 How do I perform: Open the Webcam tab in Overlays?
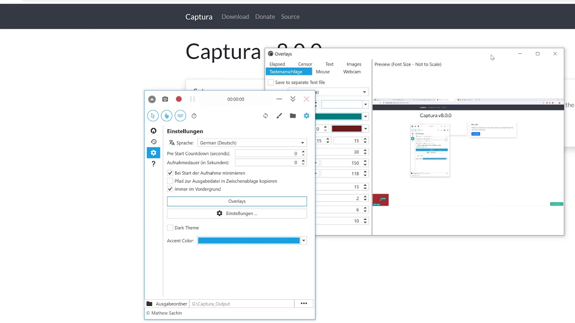(352, 72)
